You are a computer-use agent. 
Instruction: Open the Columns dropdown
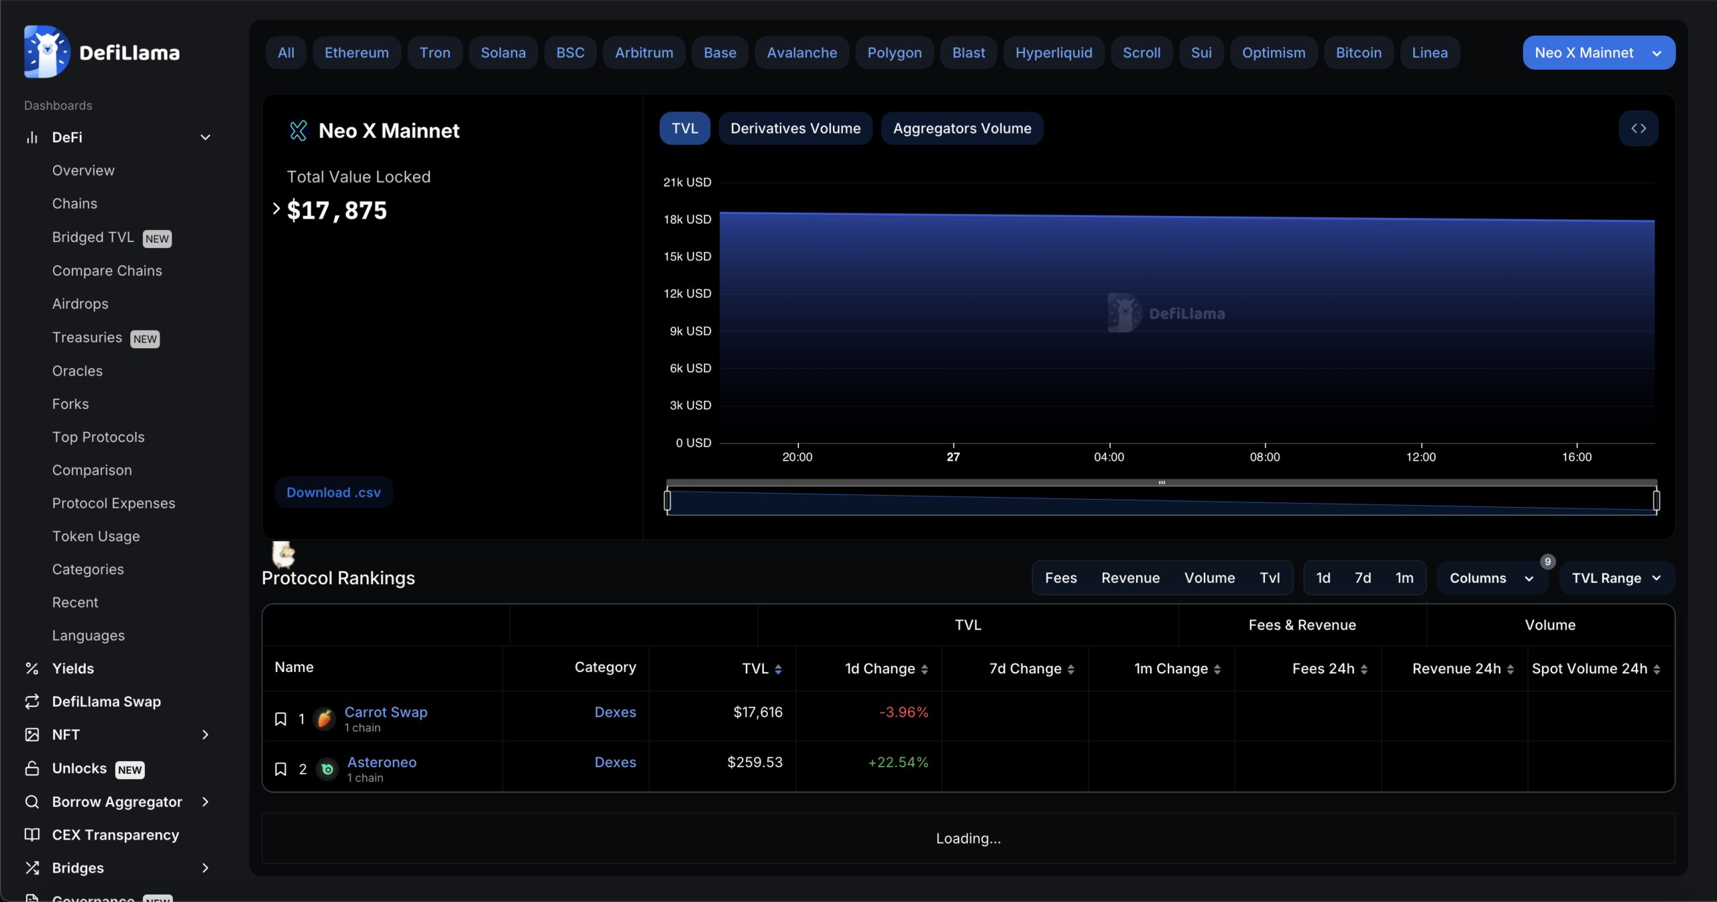[1491, 578]
